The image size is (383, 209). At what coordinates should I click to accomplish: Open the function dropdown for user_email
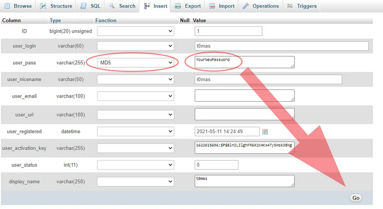(136, 96)
